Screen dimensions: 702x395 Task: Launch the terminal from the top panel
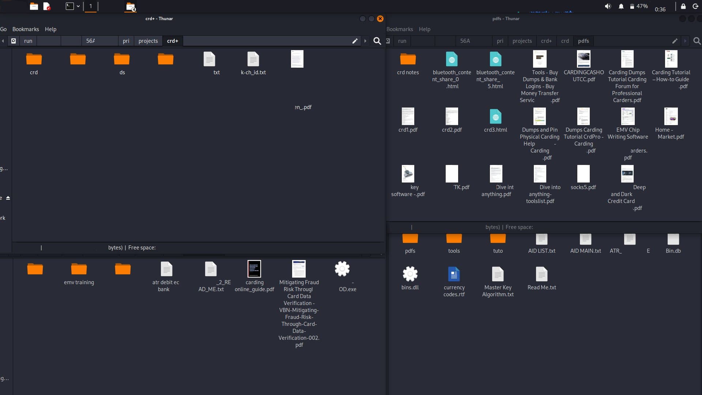point(69,6)
